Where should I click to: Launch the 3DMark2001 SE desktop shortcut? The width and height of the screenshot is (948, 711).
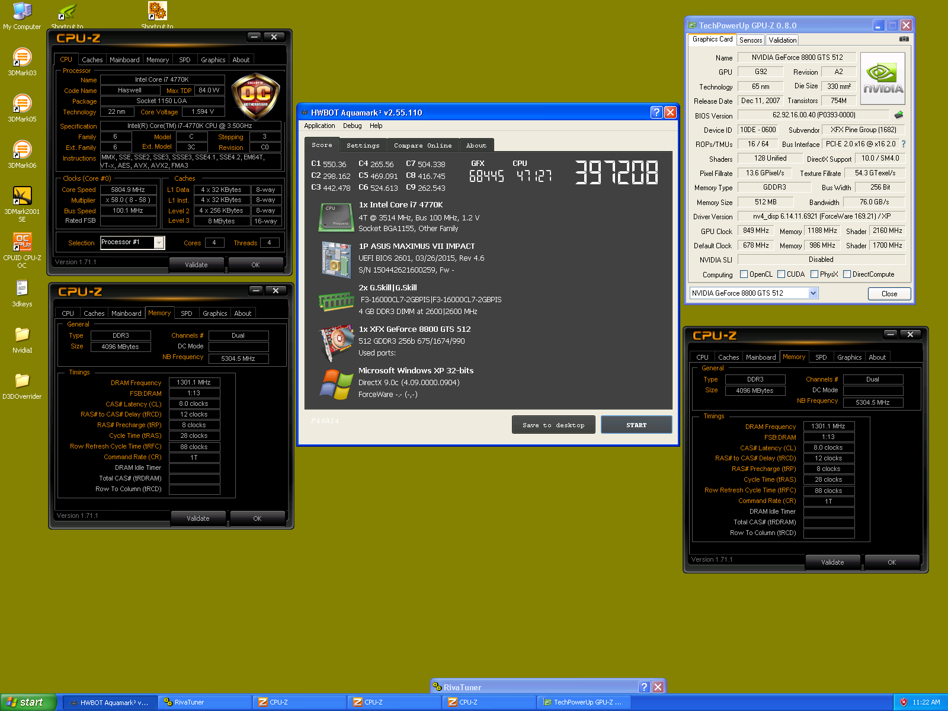tap(22, 203)
